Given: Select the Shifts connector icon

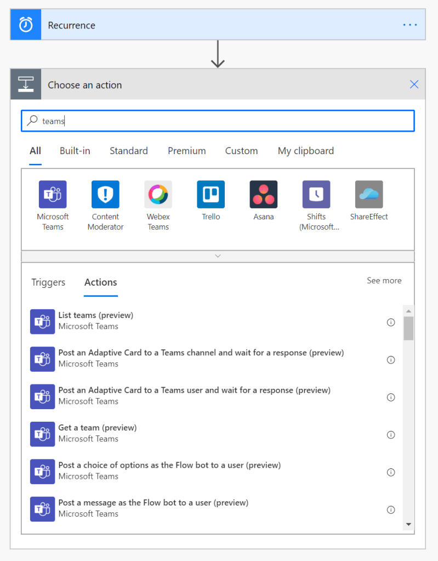Looking at the screenshot, I should (316, 195).
